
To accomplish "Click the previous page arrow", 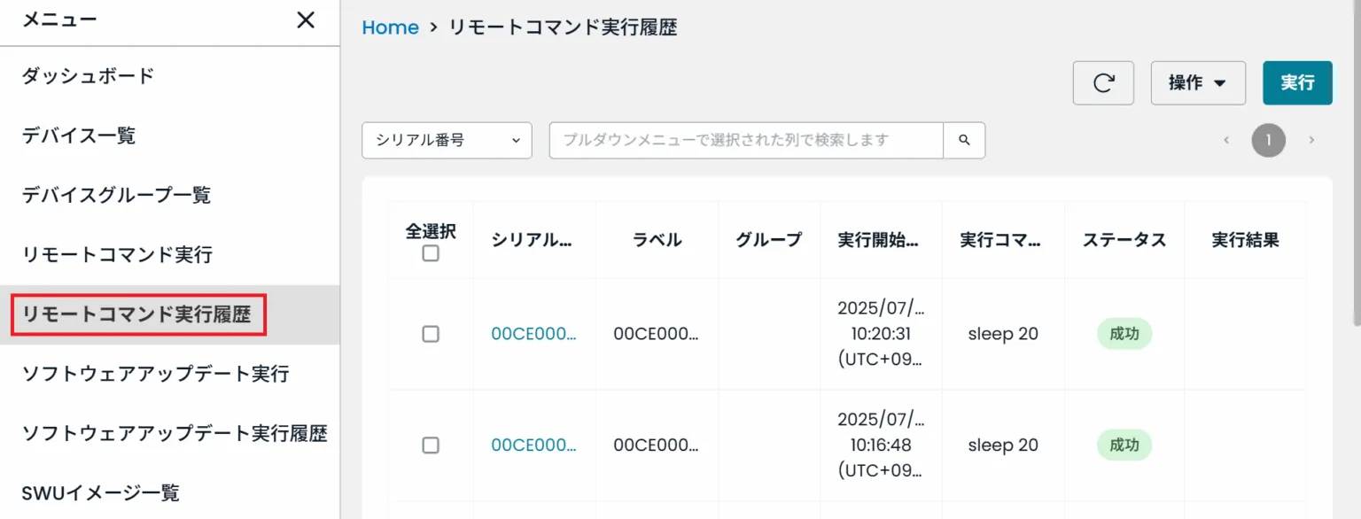I will [1225, 140].
